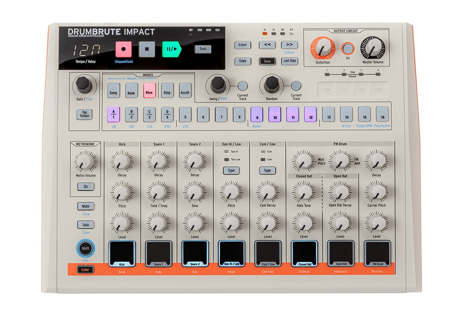
Task: Select step button D/4
Action: tap(168, 114)
